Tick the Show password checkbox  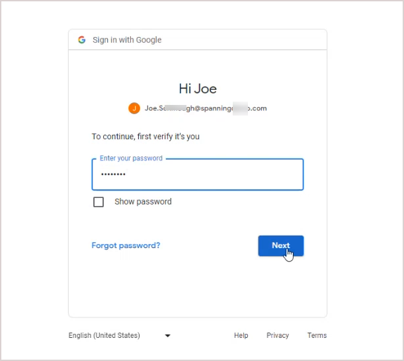tap(99, 202)
